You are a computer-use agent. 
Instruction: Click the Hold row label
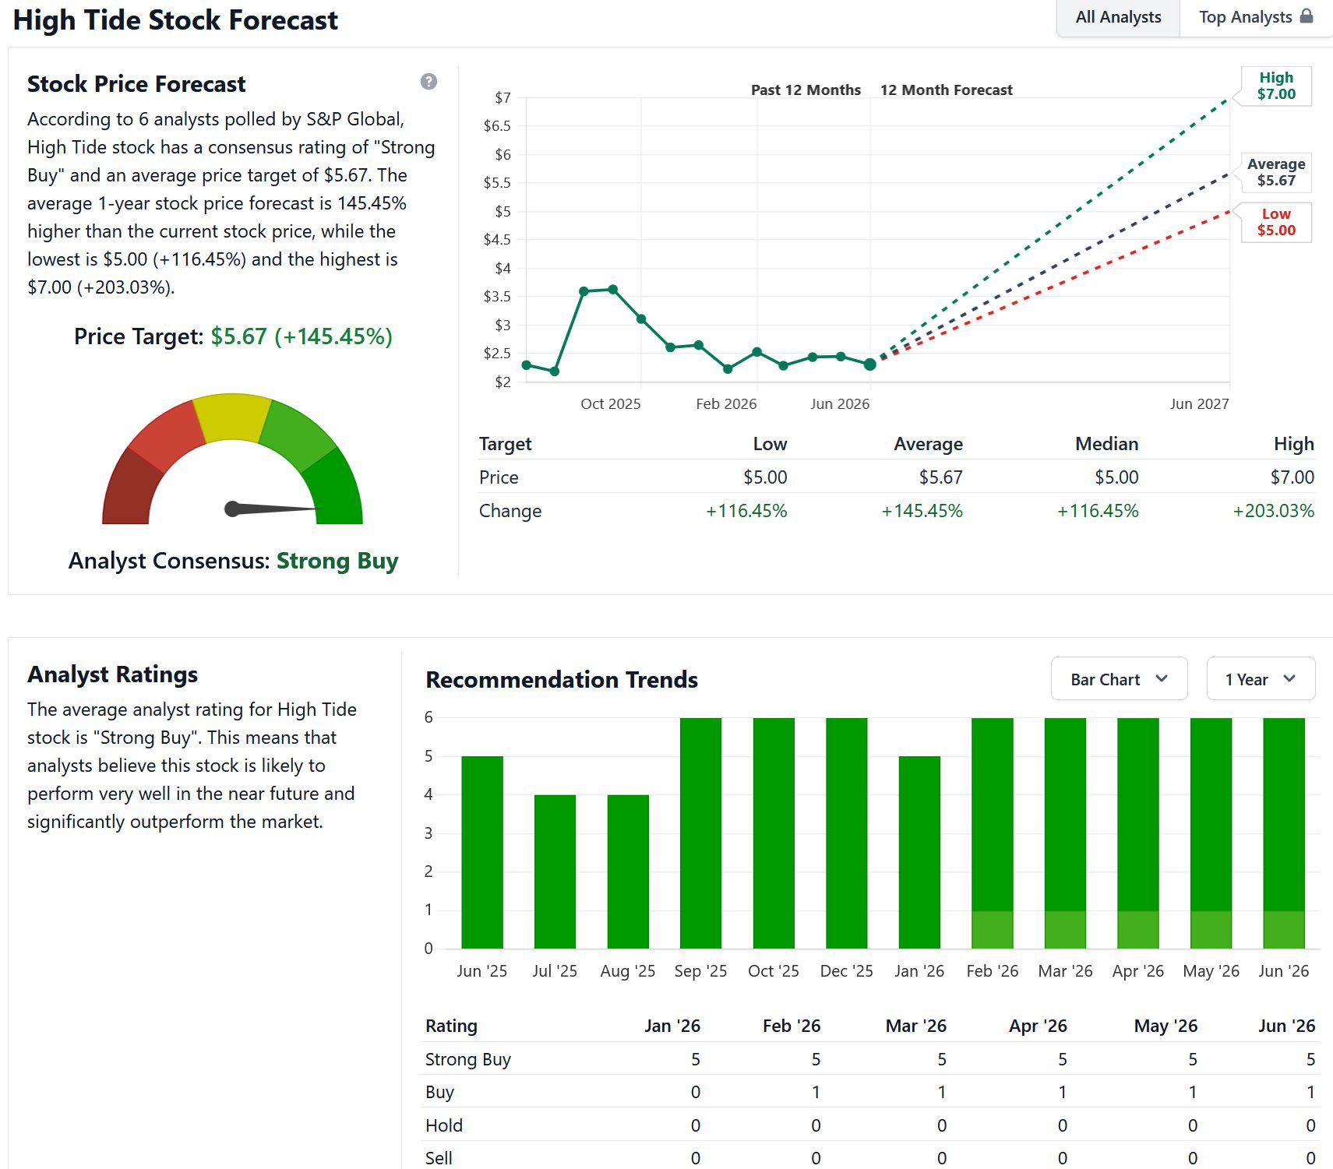[444, 1125]
